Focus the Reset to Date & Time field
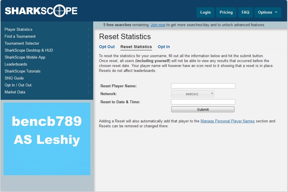Screen dimensions: 288x192 (203, 102)
